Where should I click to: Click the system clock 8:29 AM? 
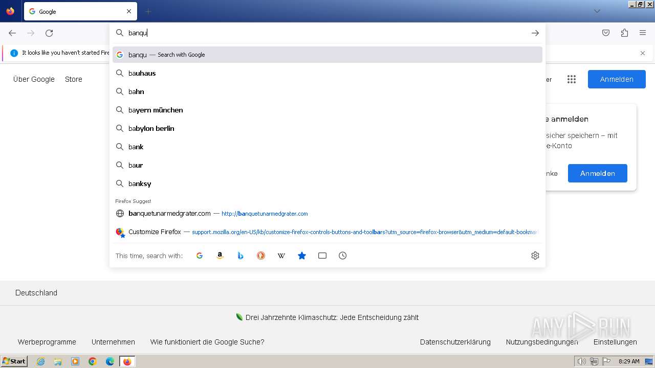629,361
